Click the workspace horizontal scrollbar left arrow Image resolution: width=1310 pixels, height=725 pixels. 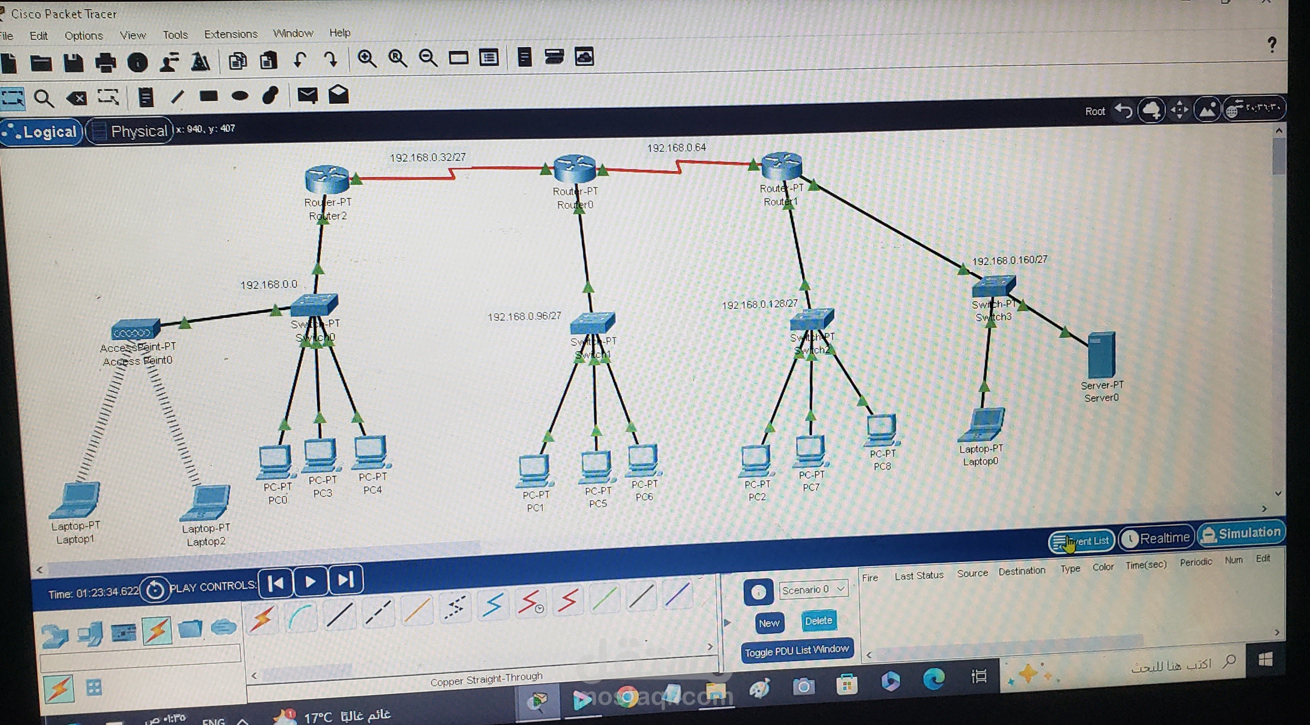[40, 570]
